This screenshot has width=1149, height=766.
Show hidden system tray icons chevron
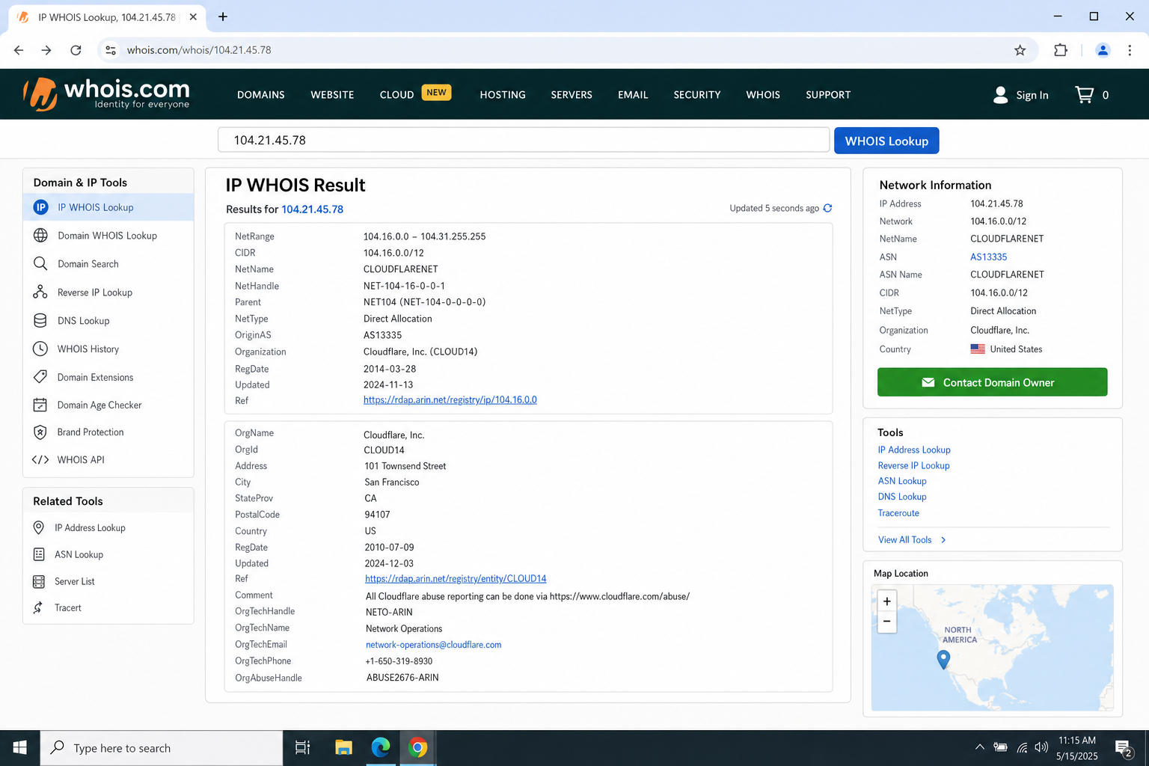click(x=979, y=747)
